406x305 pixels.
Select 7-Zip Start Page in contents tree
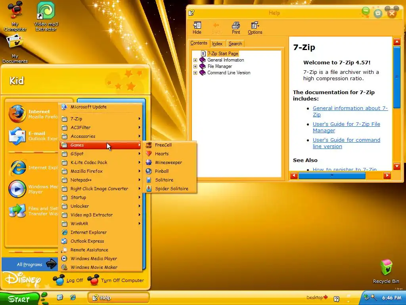pyautogui.click(x=223, y=54)
